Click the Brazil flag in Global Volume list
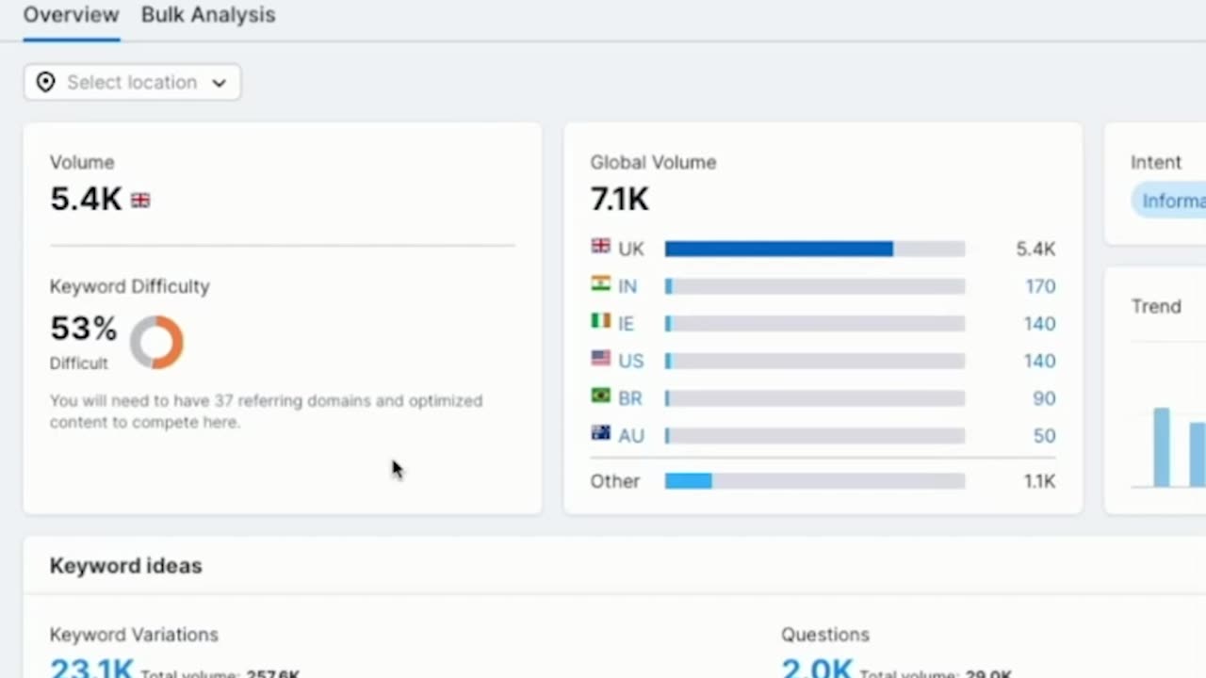The width and height of the screenshot is (1206, 678). (600, 395)
